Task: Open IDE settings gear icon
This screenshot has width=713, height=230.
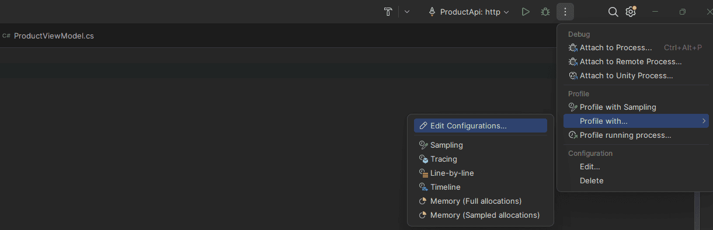Action: coord(631,12)
